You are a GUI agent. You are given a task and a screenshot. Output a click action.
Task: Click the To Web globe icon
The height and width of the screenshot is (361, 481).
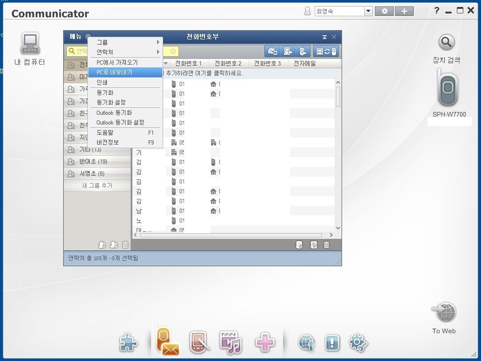(444, 312)
